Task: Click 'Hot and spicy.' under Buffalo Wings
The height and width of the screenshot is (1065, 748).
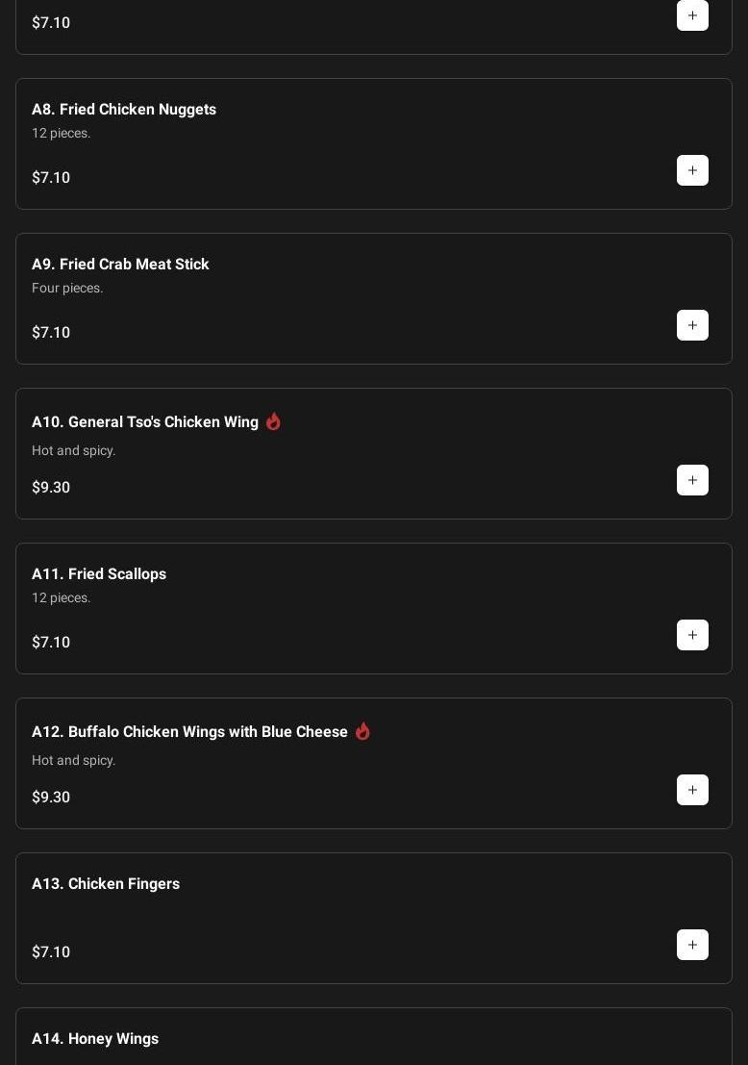Action: click(73, 760)
